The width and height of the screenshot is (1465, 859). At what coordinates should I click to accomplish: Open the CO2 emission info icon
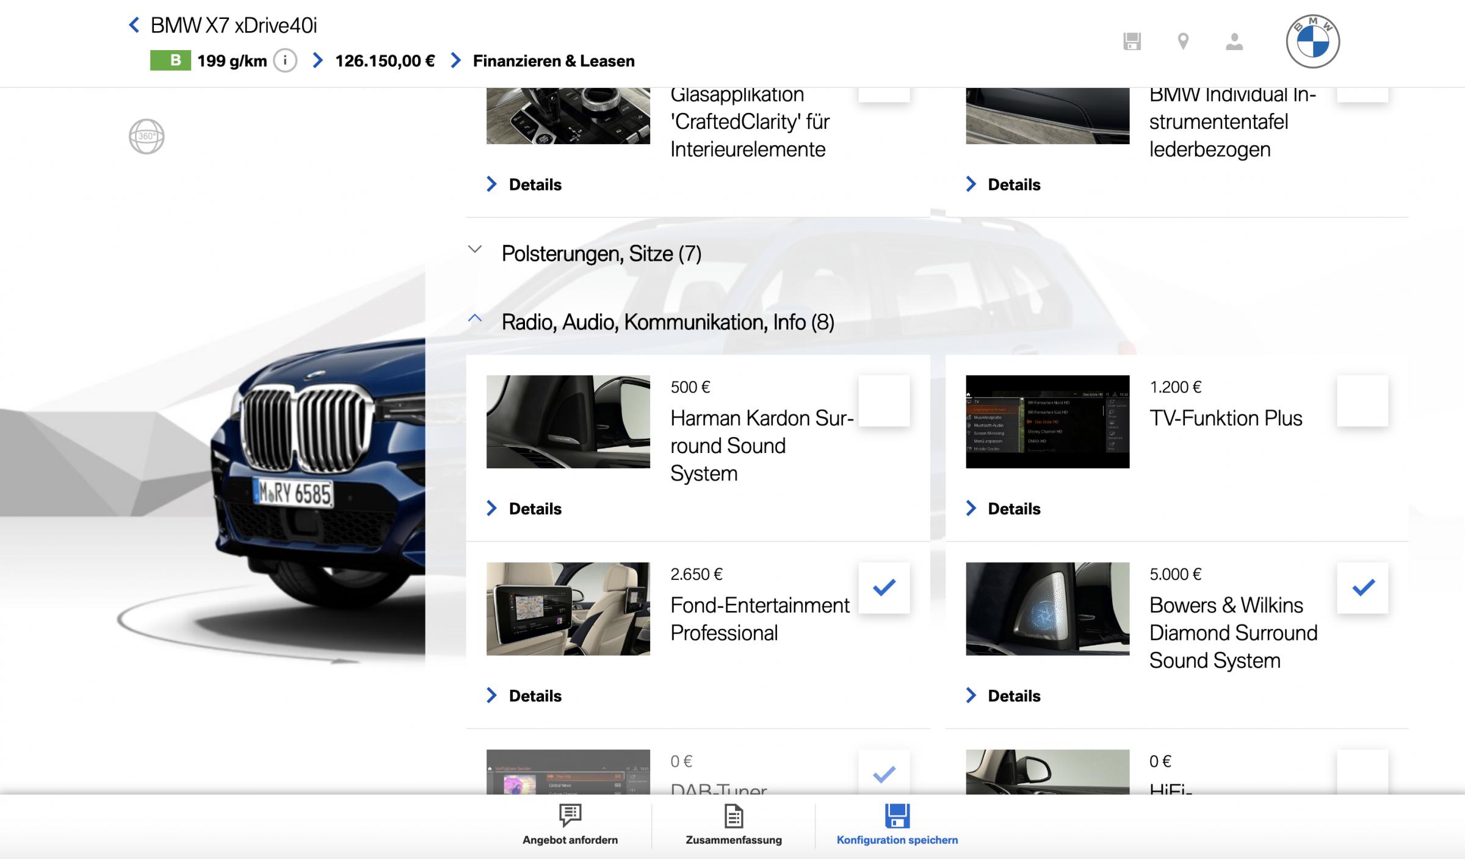click(x=285, y=60)
